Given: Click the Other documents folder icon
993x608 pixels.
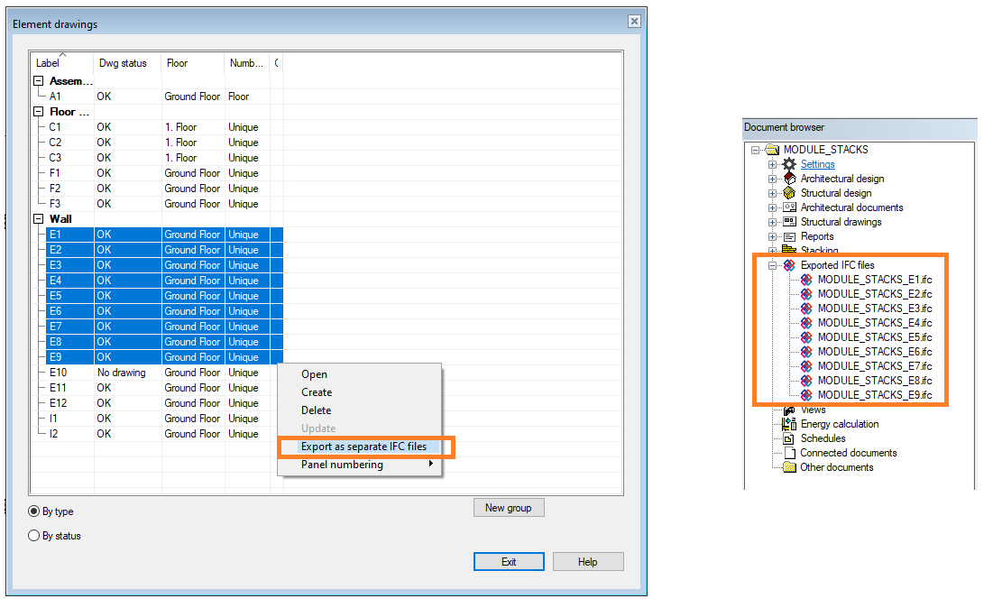Looking at the screenshot, I should pyautogui.click(x=789, y=467).
